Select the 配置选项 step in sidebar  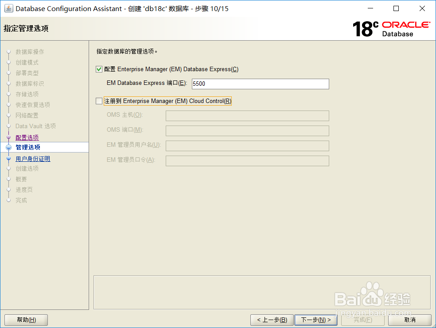click(x=27, y=137)
